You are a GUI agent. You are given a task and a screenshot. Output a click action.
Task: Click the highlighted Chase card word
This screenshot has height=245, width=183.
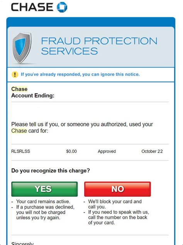[19, 131]
